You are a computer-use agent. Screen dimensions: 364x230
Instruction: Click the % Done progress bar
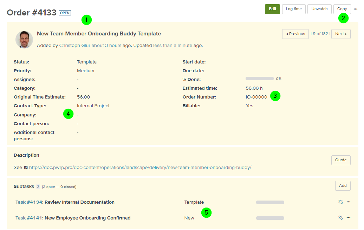(260, 79)
